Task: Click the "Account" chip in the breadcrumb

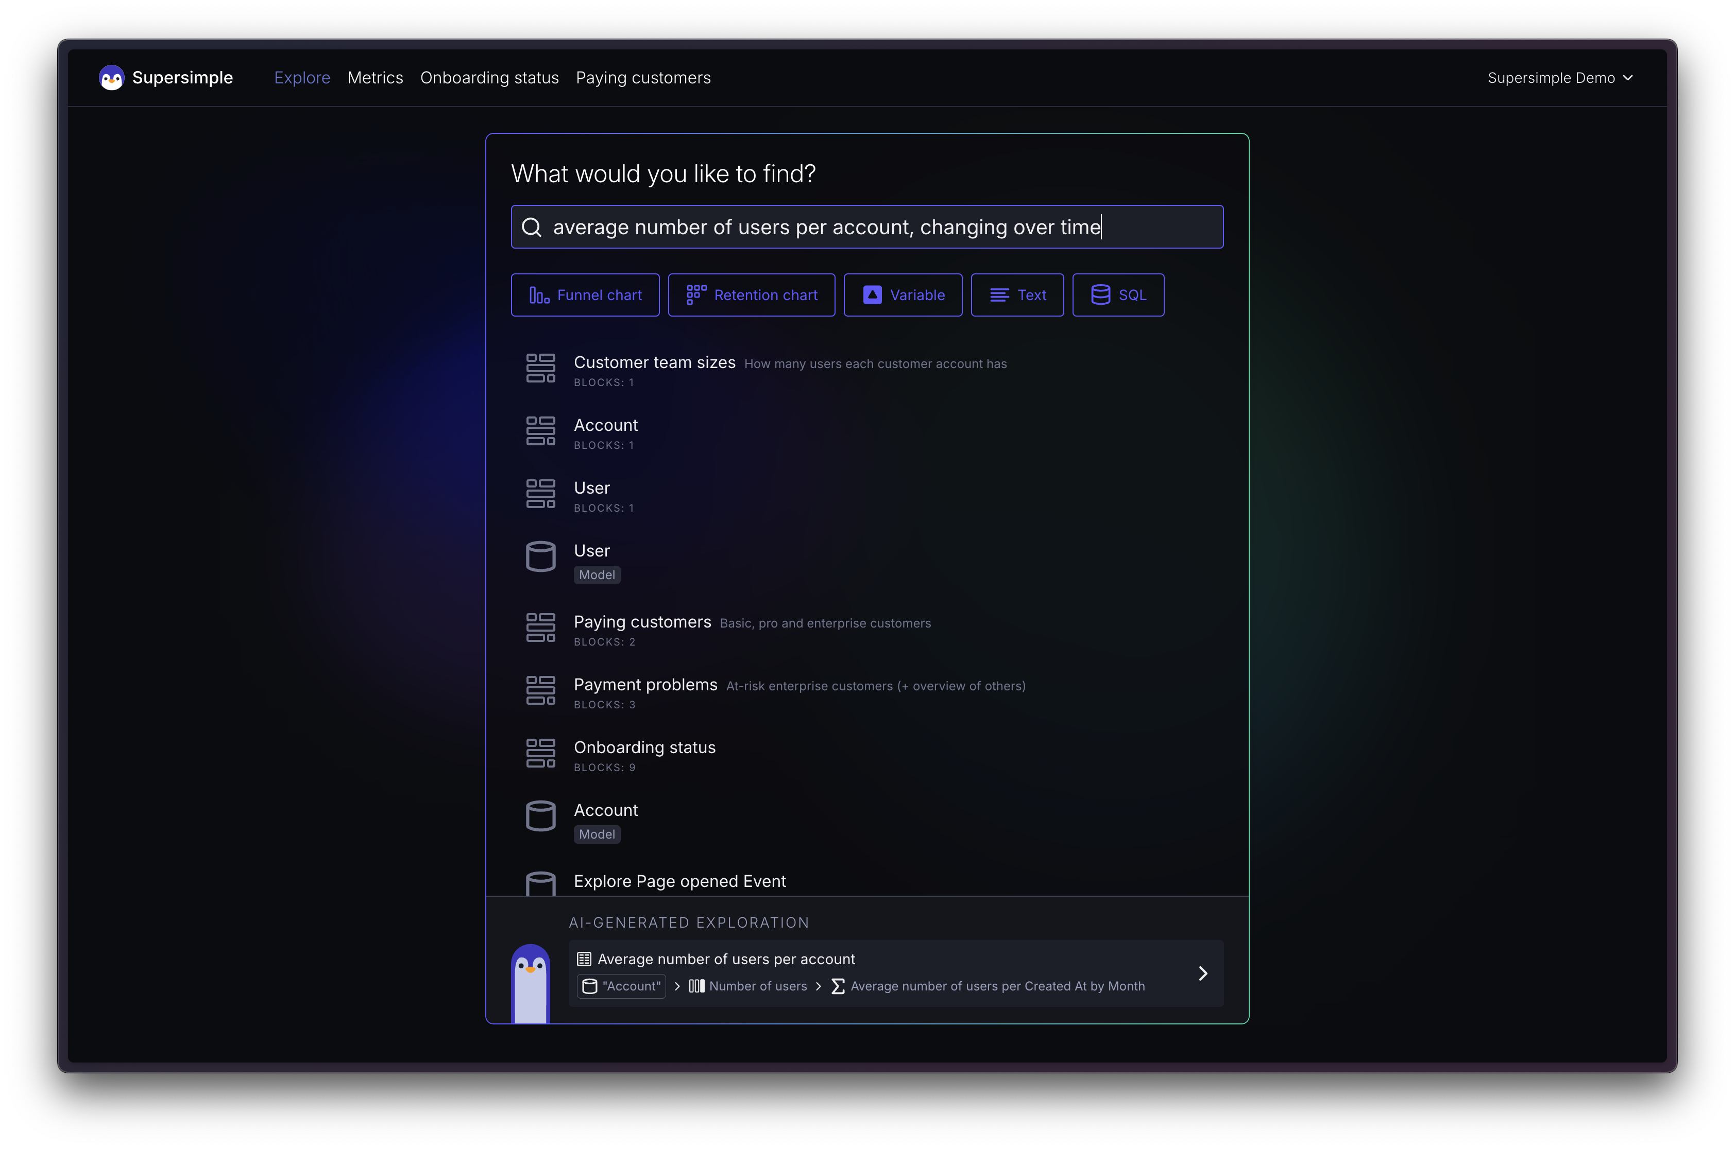Action: point(621,986)
